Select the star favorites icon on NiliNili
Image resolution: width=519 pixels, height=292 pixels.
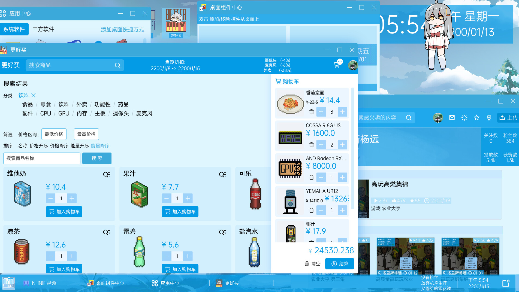[x=476, y=117]
